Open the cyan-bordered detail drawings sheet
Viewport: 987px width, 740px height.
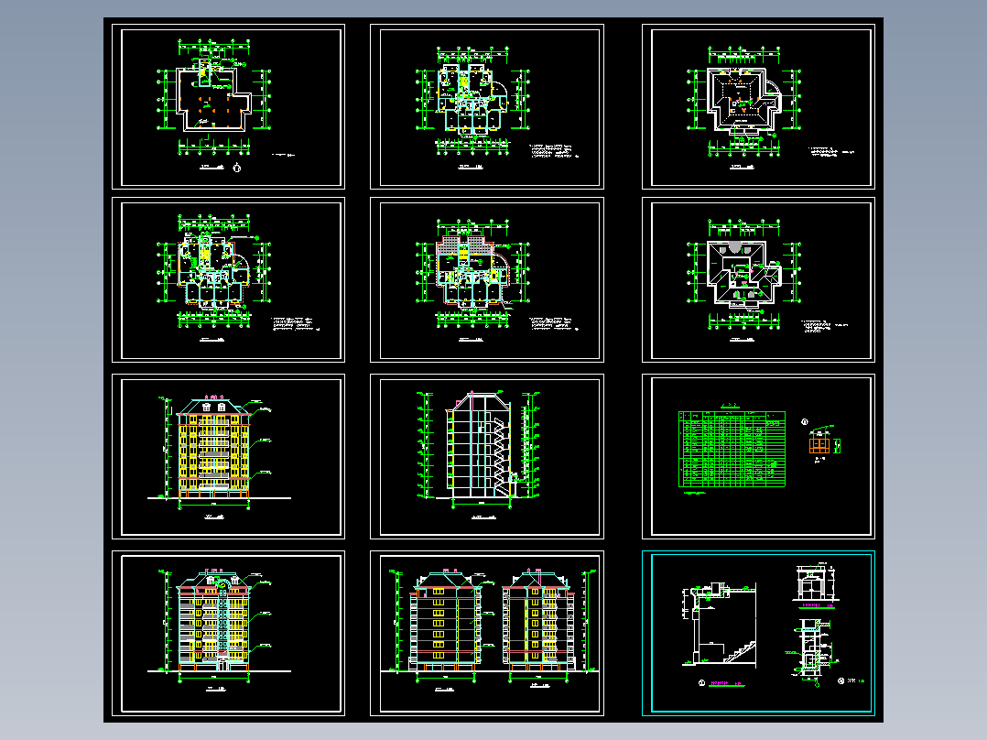point(758,634)
